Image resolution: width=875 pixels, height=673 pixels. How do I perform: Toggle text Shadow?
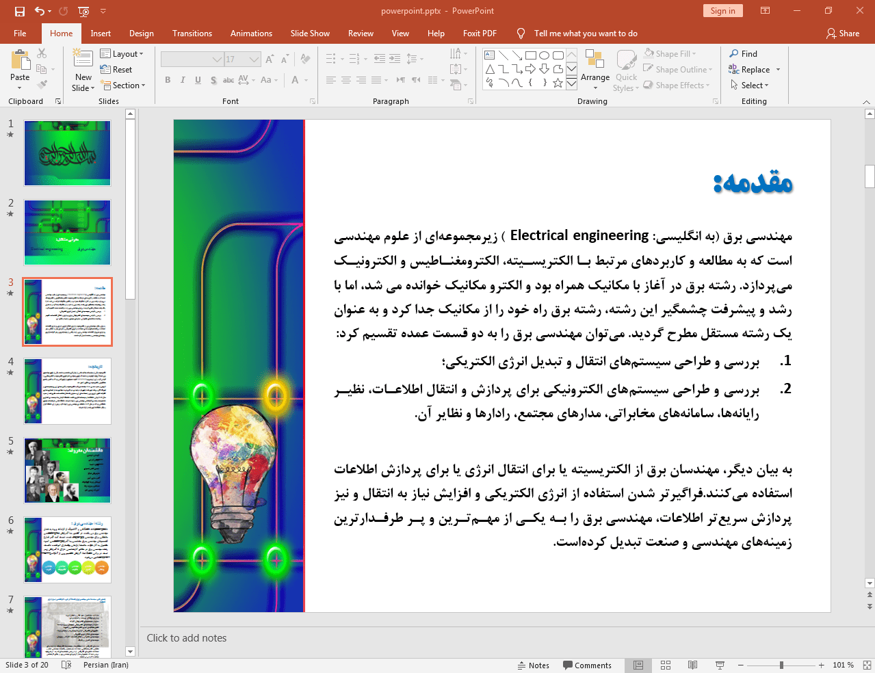[x=213, y=80]
